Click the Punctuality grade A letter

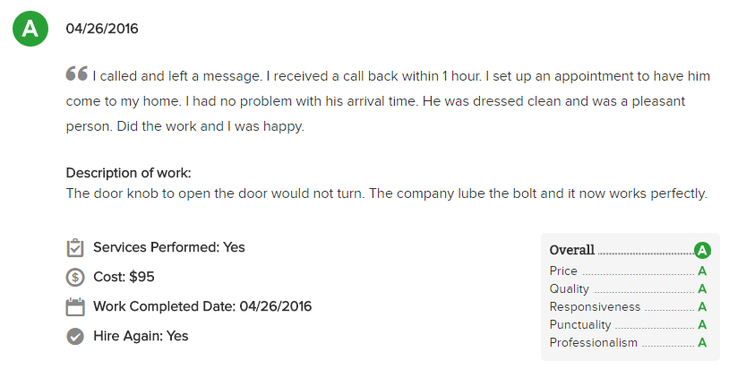(x=702, y=324)
